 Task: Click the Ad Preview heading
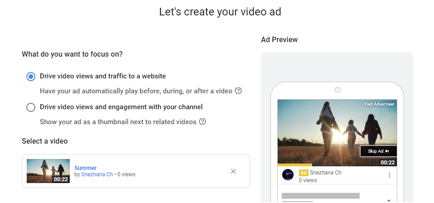pos(279,39)
